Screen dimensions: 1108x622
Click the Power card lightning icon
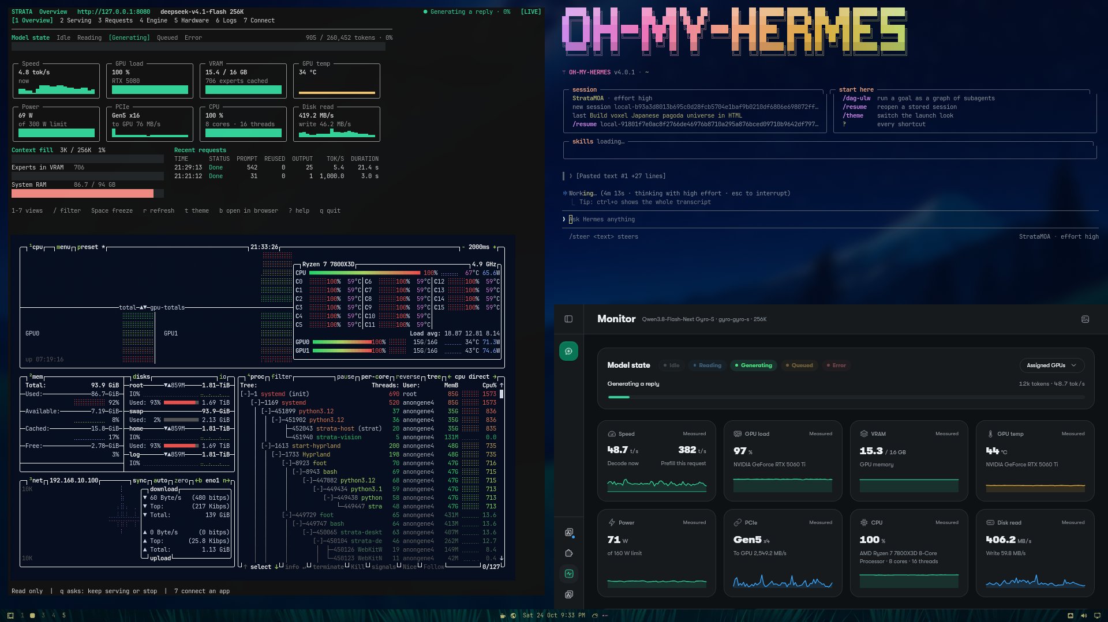(x=612, y=522)
